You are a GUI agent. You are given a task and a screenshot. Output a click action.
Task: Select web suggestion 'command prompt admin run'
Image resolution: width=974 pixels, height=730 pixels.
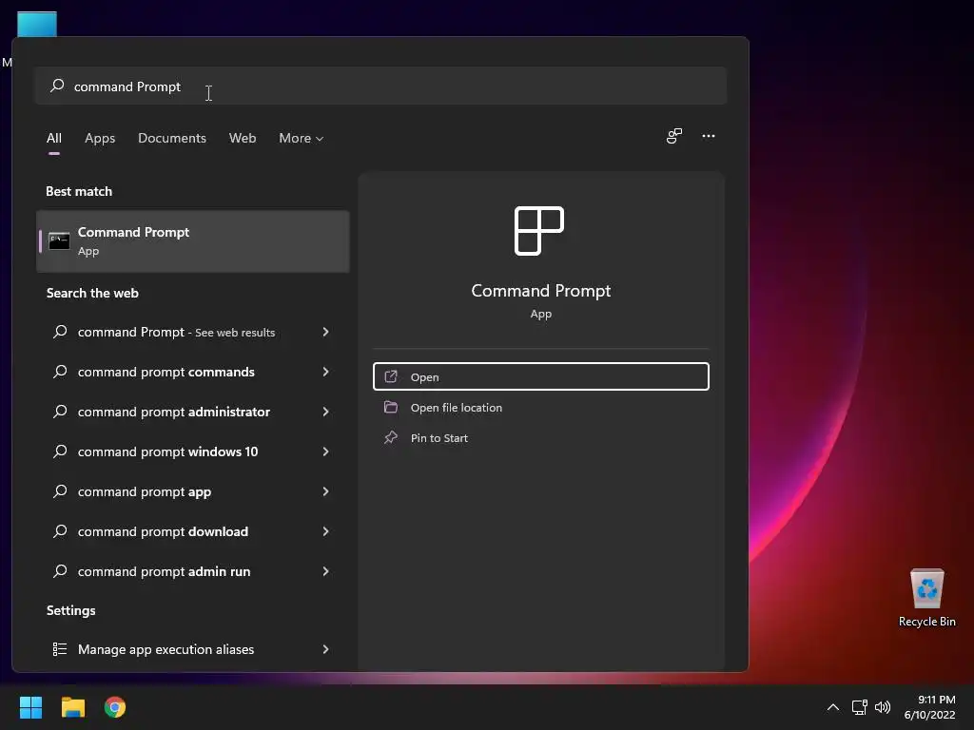[x=192, y=571]
